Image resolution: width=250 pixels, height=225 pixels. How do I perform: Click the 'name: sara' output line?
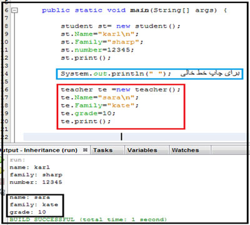tap(30, 197)
